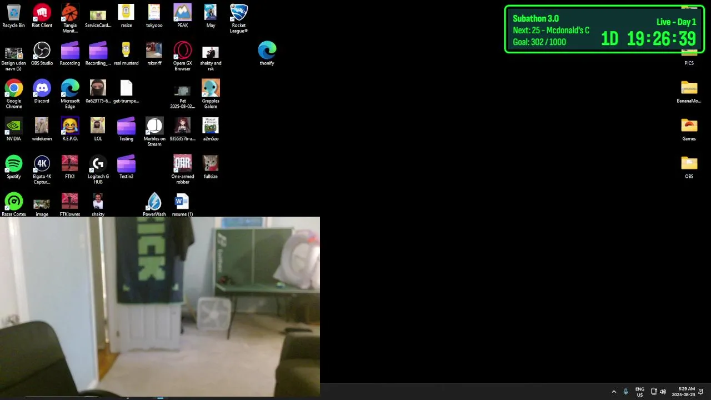Select the resize file on desktop
The width and height of the screenshot is (711, 400).
tap(126, 16)
